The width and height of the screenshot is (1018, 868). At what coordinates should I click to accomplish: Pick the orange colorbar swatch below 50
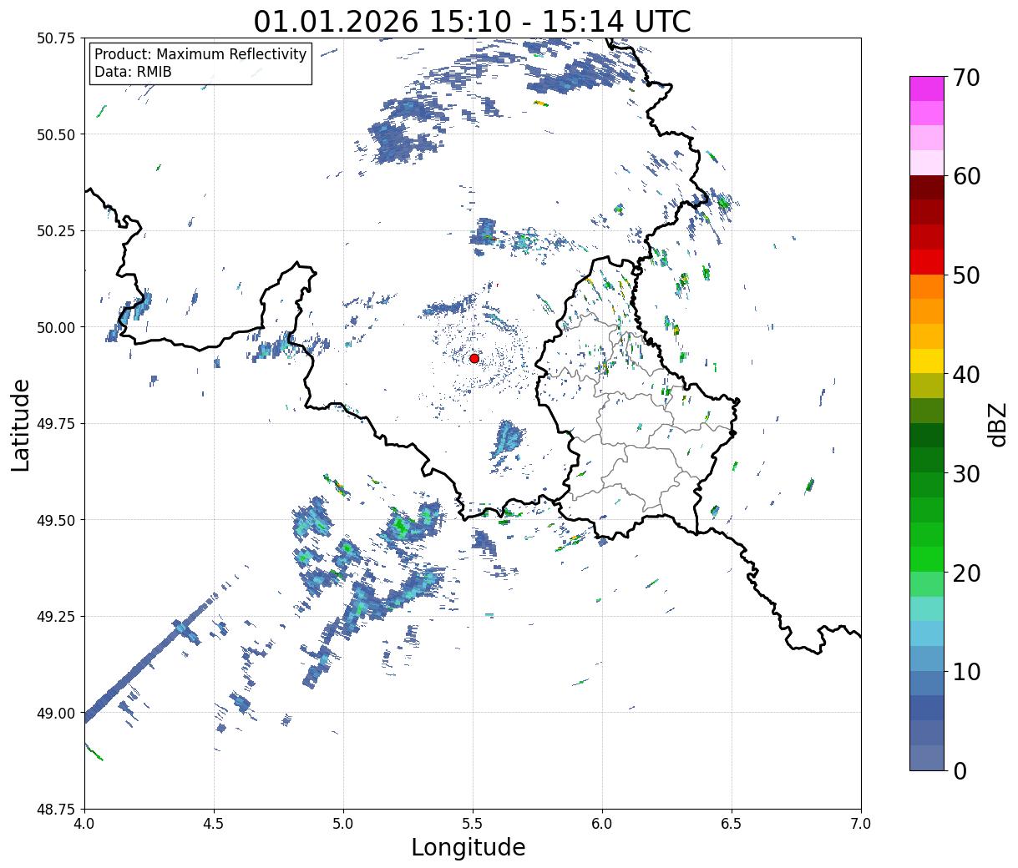[x=927, y=286]
